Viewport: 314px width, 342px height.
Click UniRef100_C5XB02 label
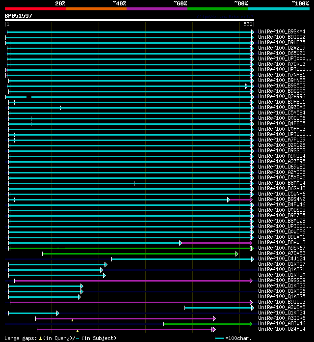[x=282, y=177]
